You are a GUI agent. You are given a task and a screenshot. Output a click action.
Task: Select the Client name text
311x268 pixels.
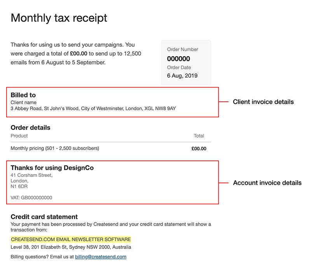coord(23,102)
